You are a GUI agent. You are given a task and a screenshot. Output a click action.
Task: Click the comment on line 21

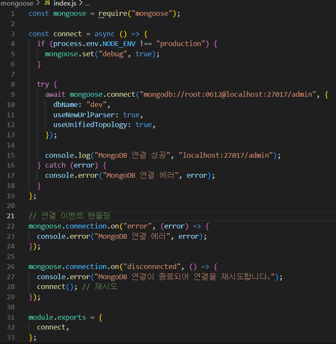69,216
